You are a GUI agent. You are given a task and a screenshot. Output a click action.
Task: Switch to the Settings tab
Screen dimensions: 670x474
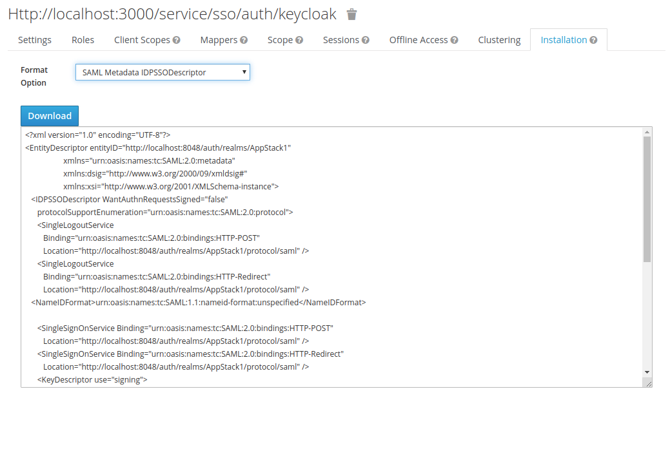[34, 39]
